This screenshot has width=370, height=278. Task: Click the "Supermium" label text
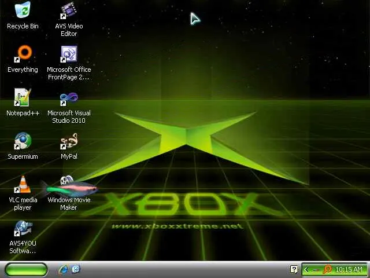click(x=23, y=156)
